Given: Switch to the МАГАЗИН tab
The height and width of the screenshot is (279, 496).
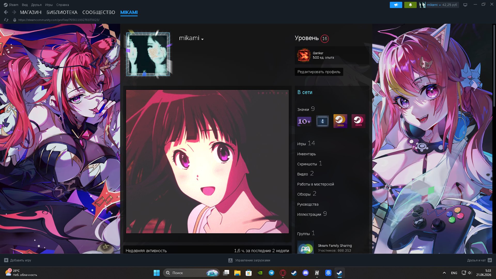Looking at the screenshot, I should click(31, 12).
